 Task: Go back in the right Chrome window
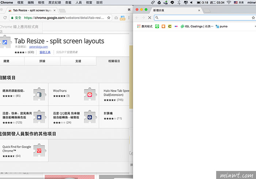(137, 18)
